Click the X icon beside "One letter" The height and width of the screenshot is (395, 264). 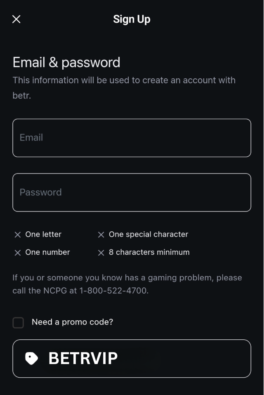(x=18, y=235)
